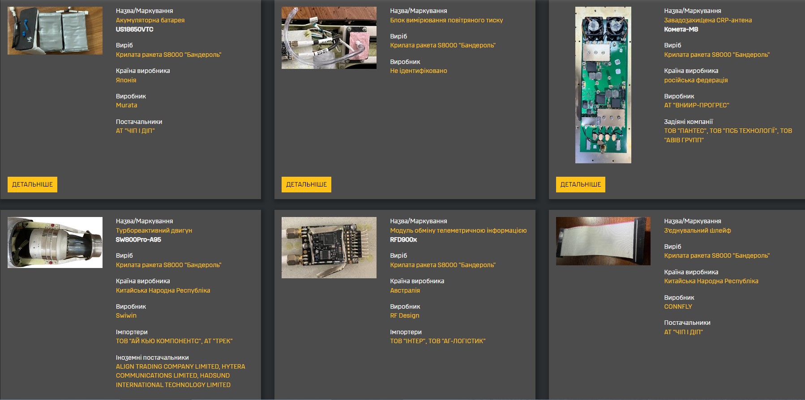Click the marking text 'SW800Pro-A95'
This screenshot has width=805, height=400.
click(x=138, y=239)
